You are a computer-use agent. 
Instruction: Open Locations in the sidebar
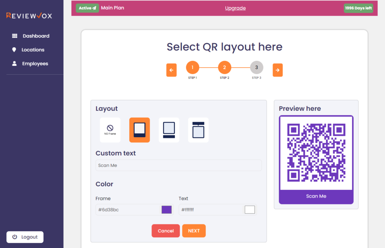33,50
